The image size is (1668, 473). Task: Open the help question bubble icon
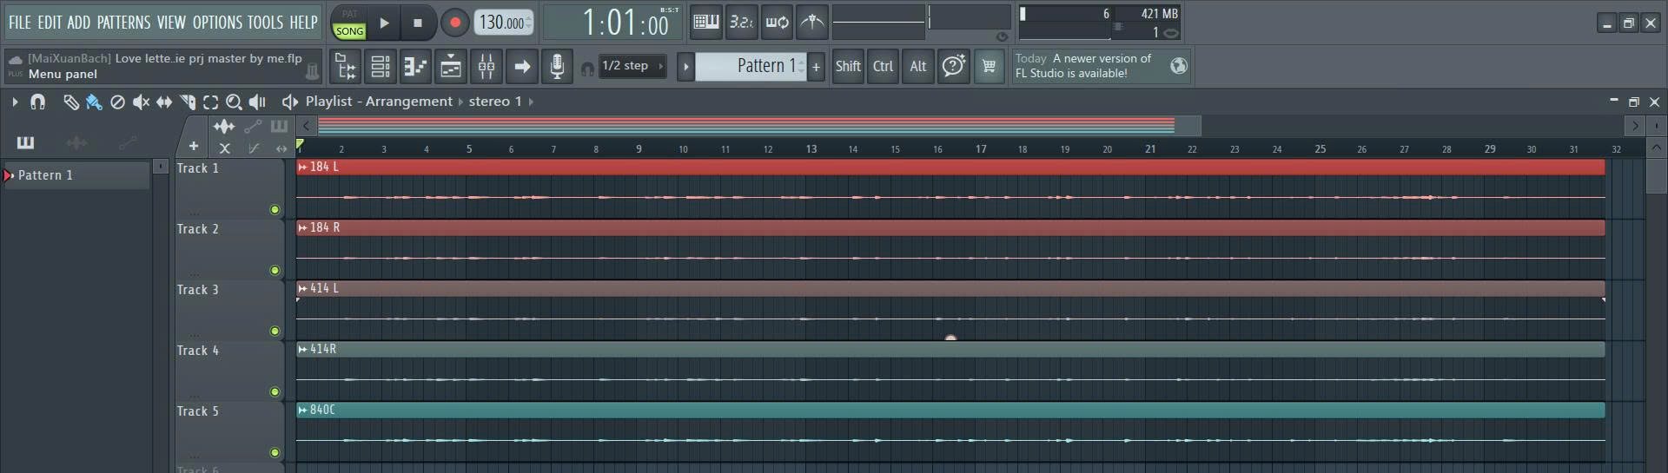coord(954,66)
